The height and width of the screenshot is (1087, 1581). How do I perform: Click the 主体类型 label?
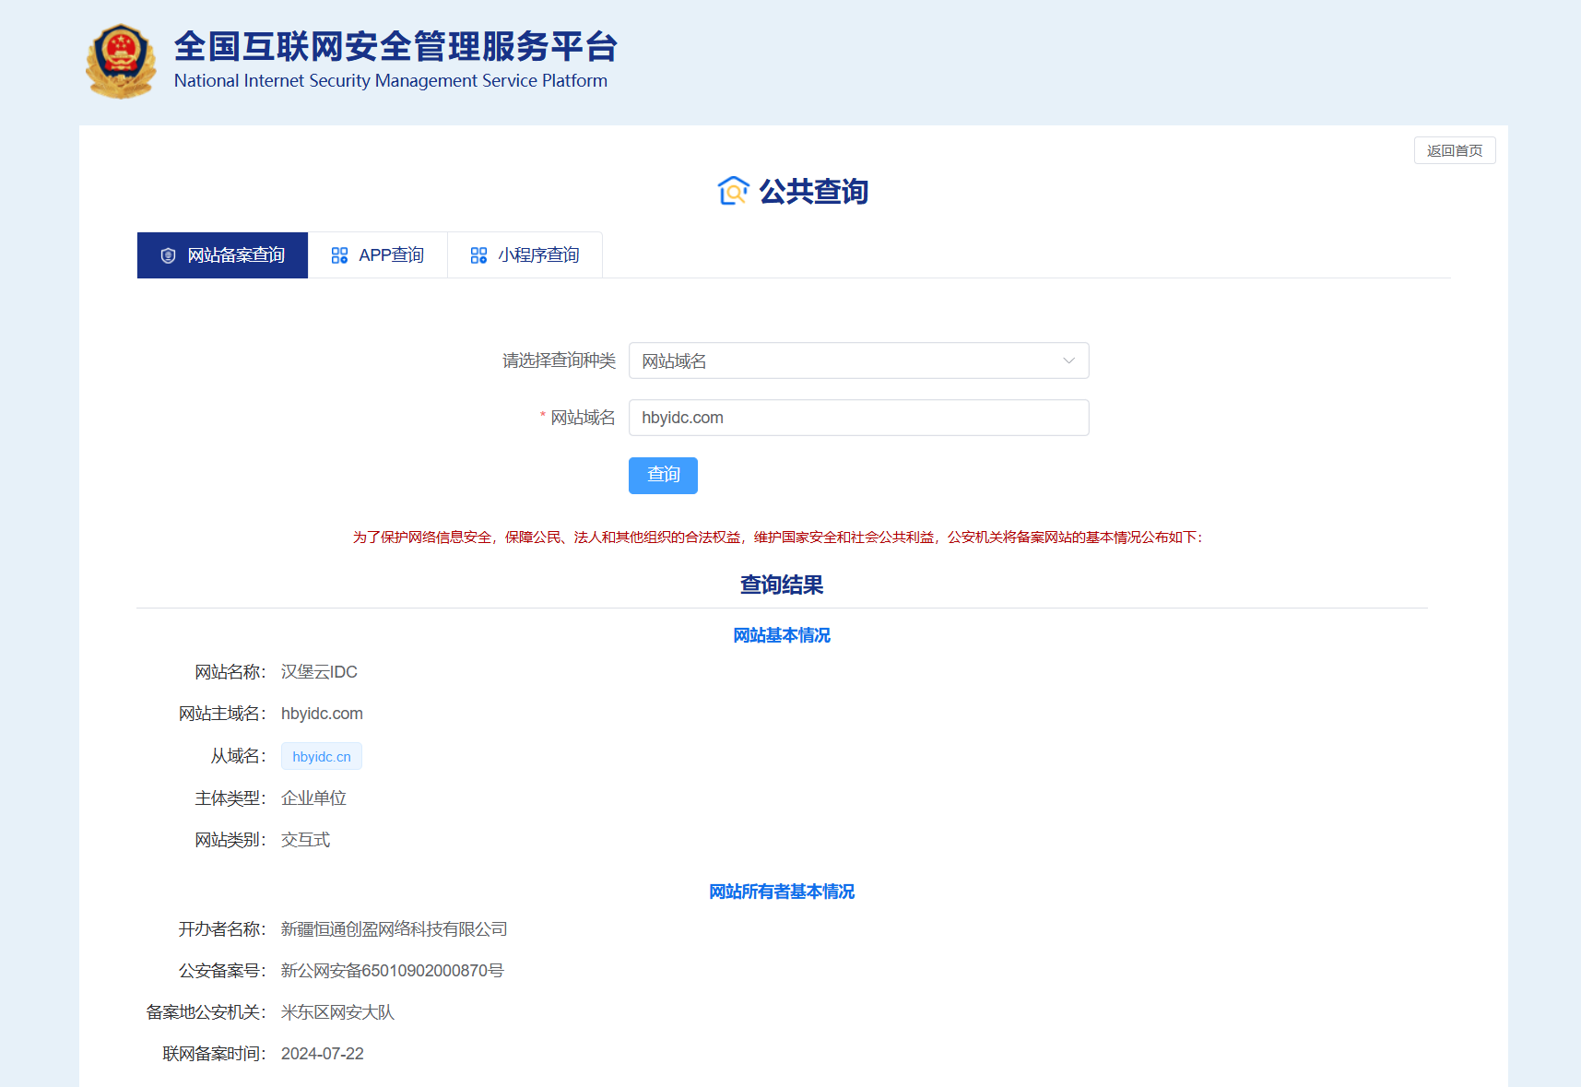(x=230, y=798)
